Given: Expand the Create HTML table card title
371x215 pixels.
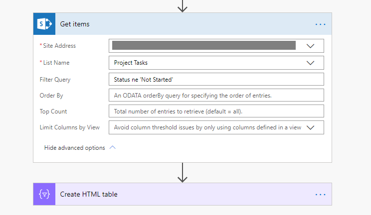Looking at the screenshot, I should tap(89, 194).
